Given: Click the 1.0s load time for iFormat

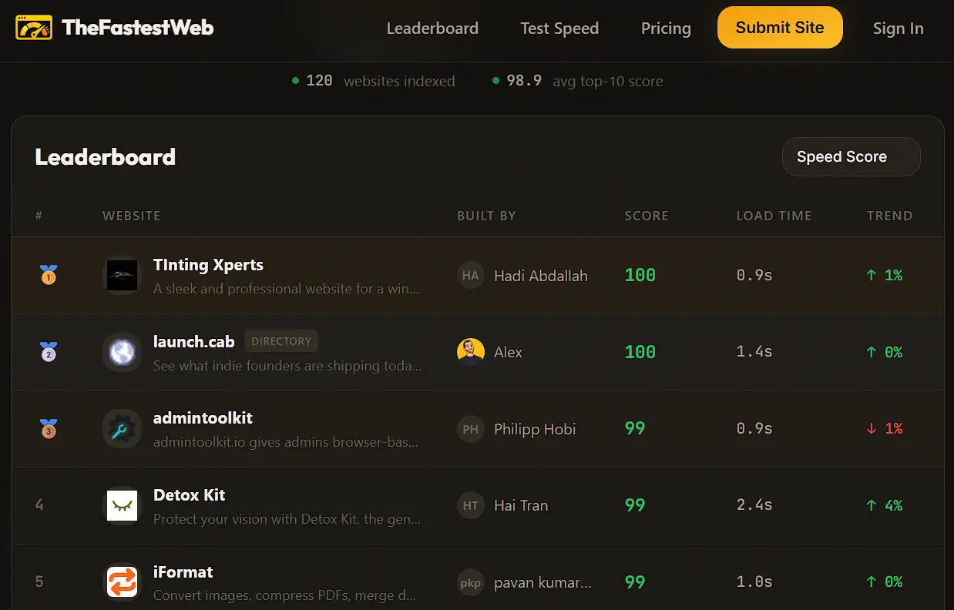Looking at the screenshot, I should point(754,582).
